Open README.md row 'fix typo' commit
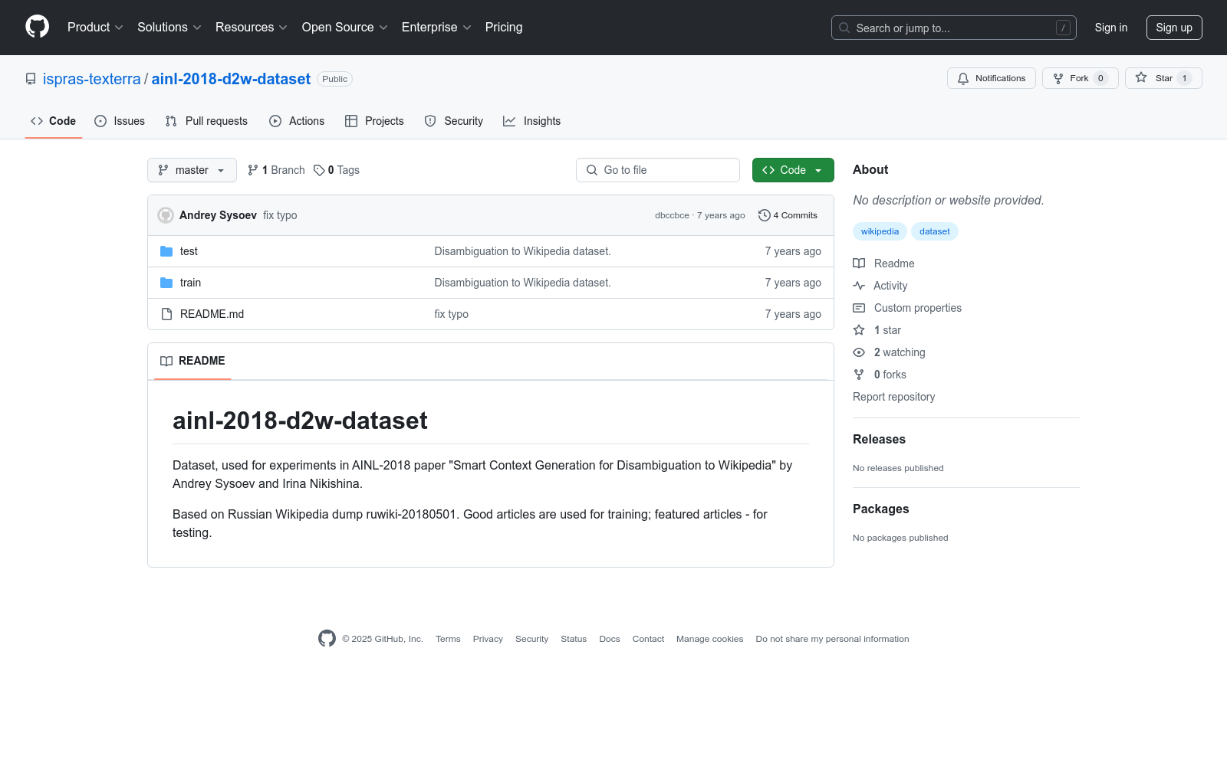Viewport: 1227px width, 766px height. 451,314
